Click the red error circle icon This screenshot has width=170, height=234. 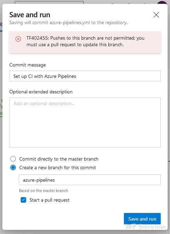[x=18, y=39]
